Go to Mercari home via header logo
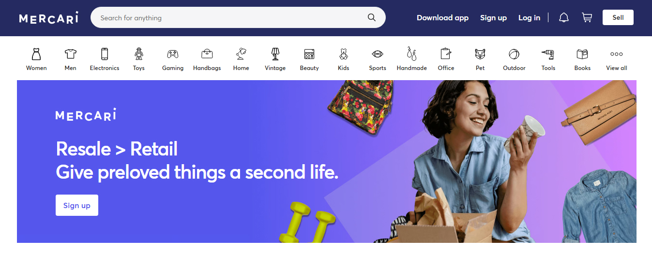Image resolution: width=652 pixels, height=253 pixels. (x=49, y=18)
